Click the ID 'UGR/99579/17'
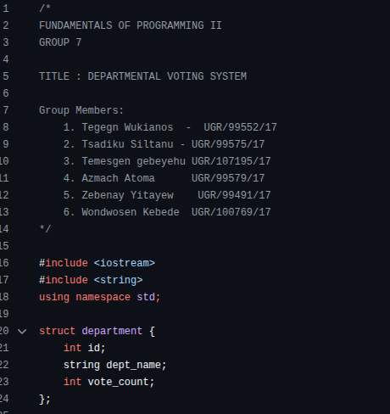This screenshot has width=390, height=414. [228, 178]
